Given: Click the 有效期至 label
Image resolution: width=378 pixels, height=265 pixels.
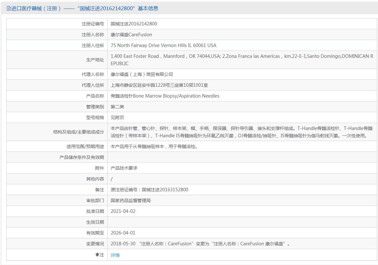Looking at the screenshot, I should pos(95,233).
